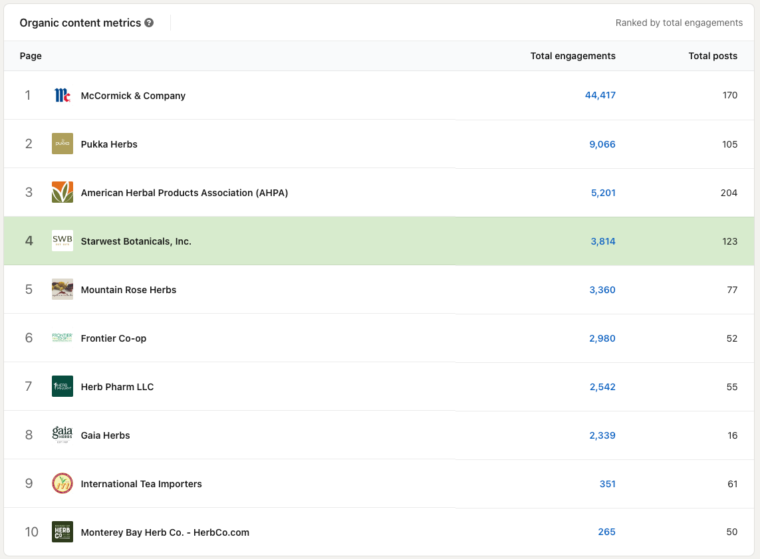Click the Mountain Rose Herbs logo
Image resolution: width=760 pixels, height=559 pixels.
63,289
